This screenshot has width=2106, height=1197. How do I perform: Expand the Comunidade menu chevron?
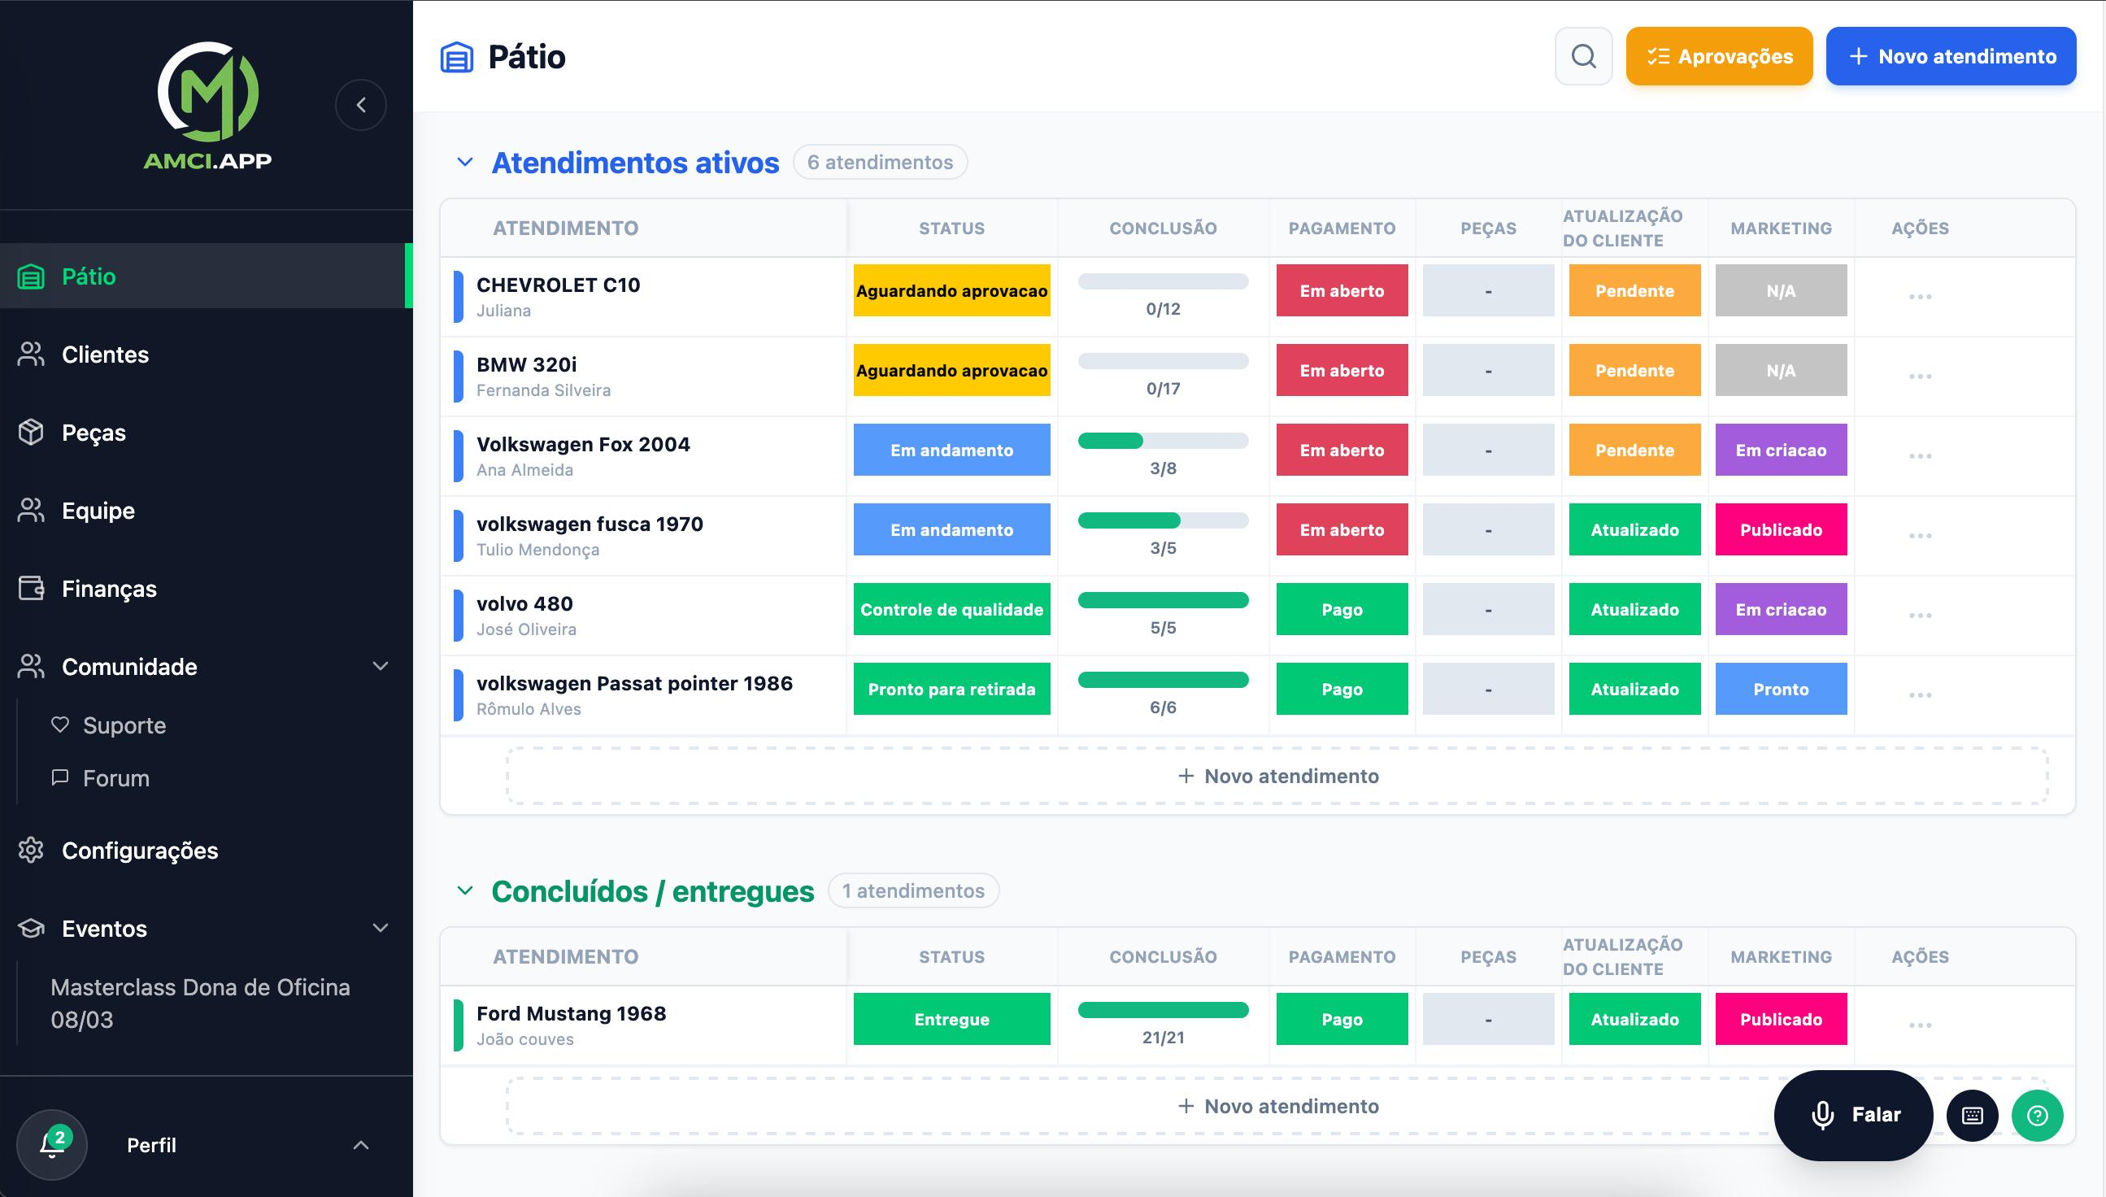click(379, 667)
